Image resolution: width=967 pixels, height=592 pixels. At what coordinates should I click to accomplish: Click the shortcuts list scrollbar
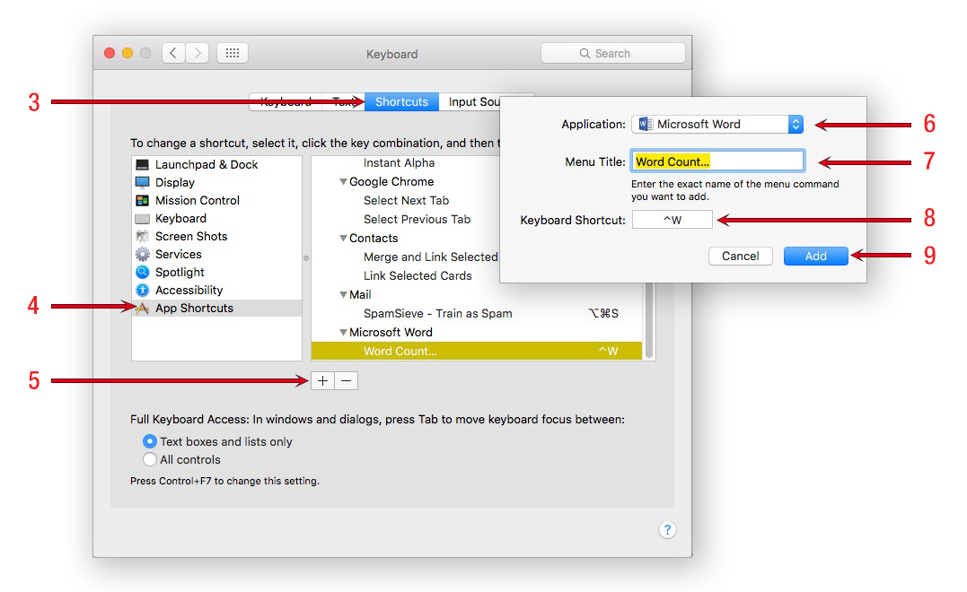pyautogui.click(x=648, y=320)
